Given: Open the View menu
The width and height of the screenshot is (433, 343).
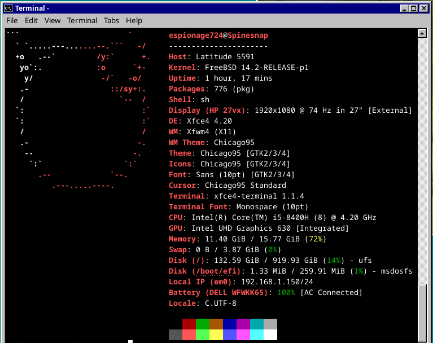Looking at the screenshot, I should (x=53, y=20).
